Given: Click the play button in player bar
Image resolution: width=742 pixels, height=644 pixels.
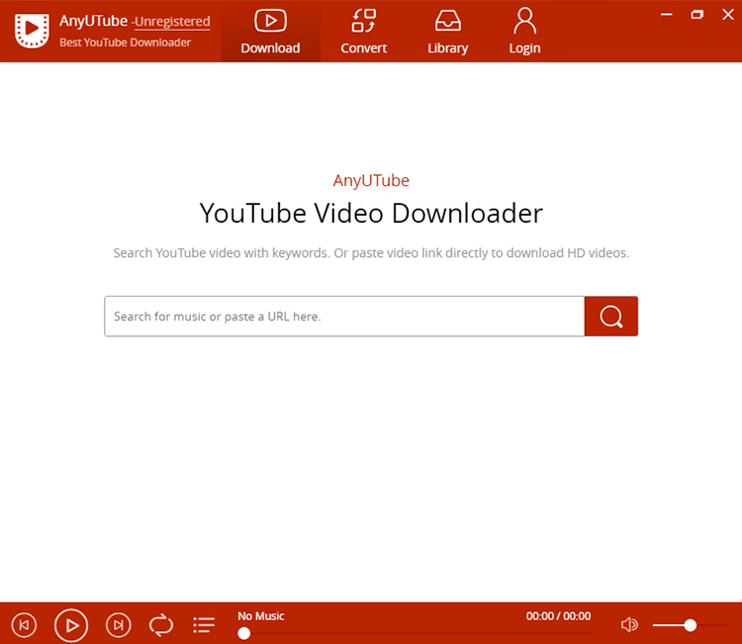Looking at the screenshot, I should [71, 625].
